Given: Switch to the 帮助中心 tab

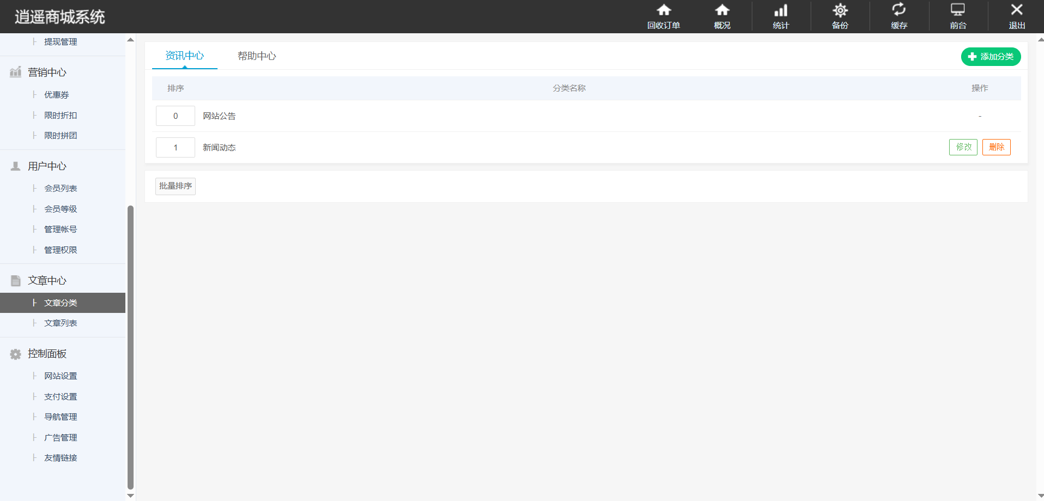Looking at the screenshot, I should (x=256, y=56).
